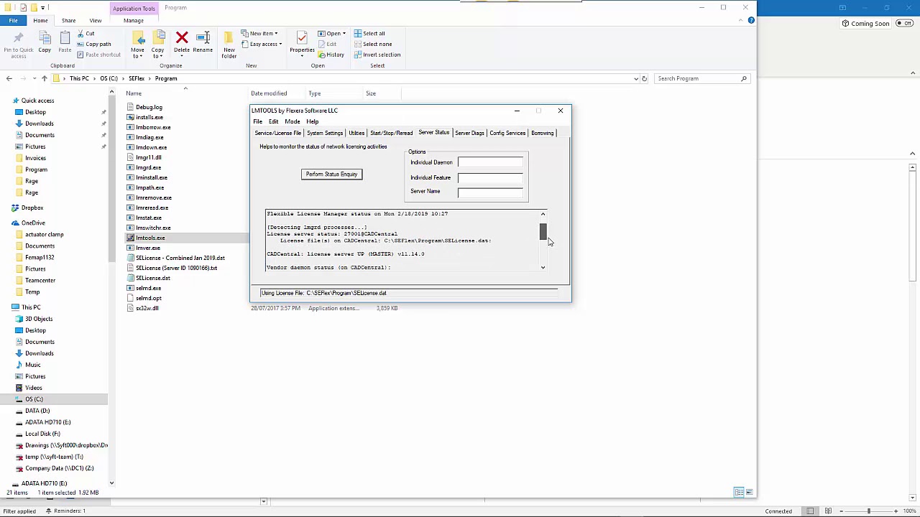The width and height of the screenshot is (920, 517).
Task: Open Explorer help question mark icon
Action: click(x=751, y=20)
